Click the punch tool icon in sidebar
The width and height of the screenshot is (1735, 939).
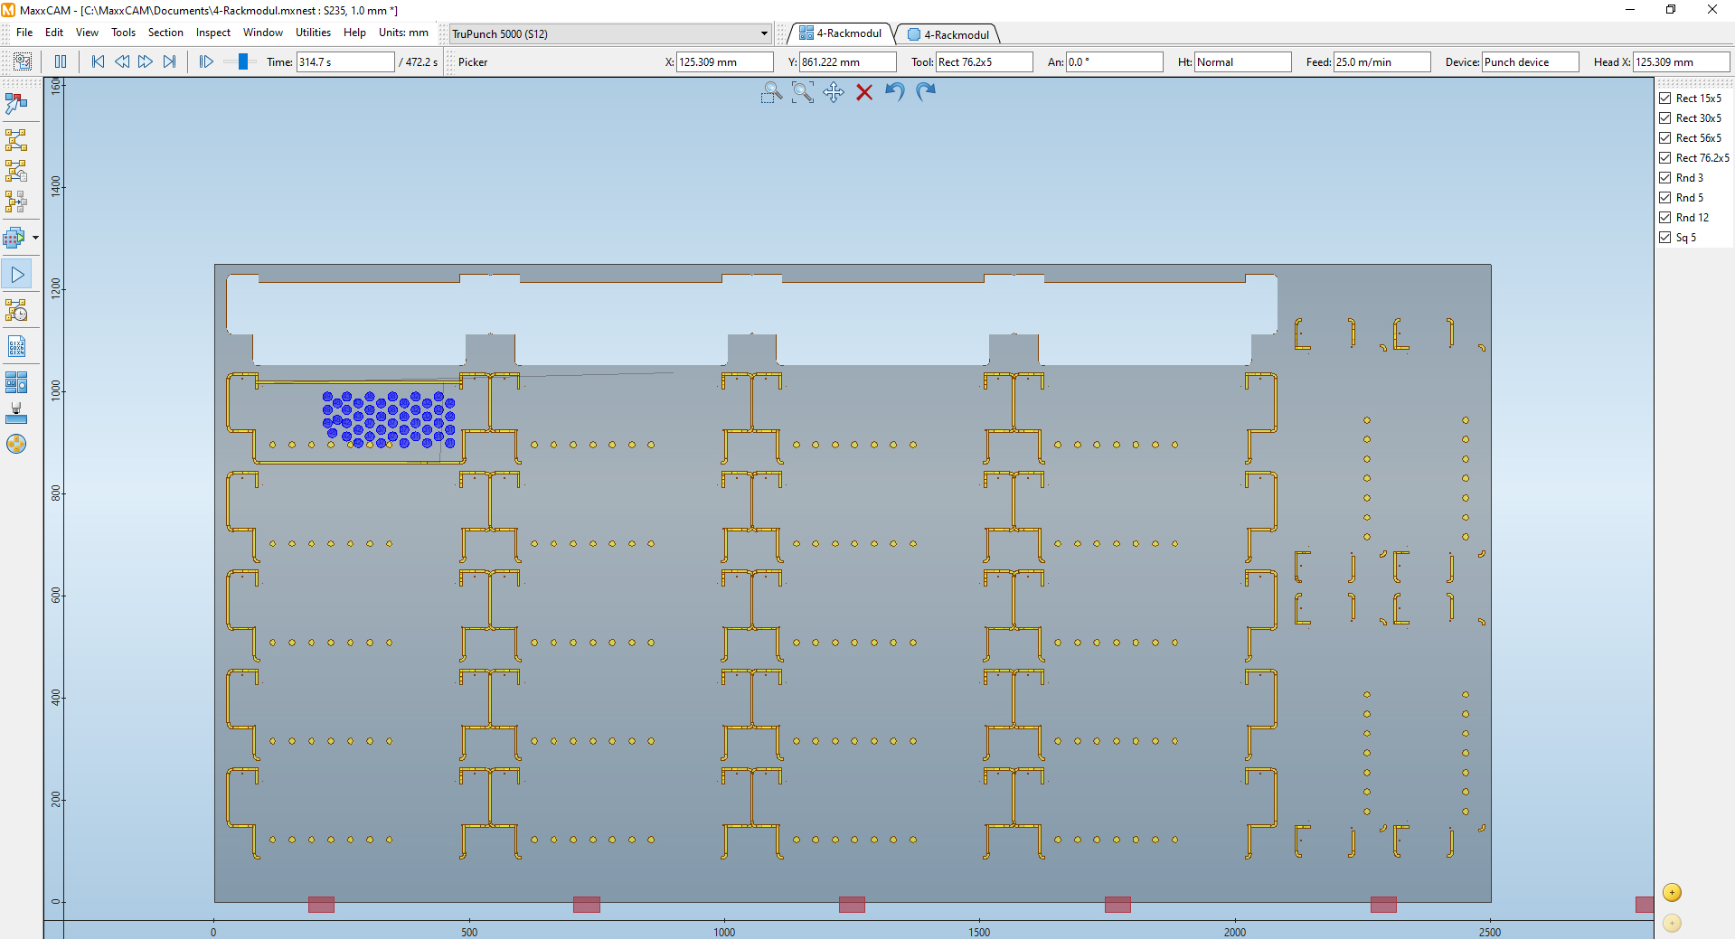pyautogui.click(x=16, y=413)
